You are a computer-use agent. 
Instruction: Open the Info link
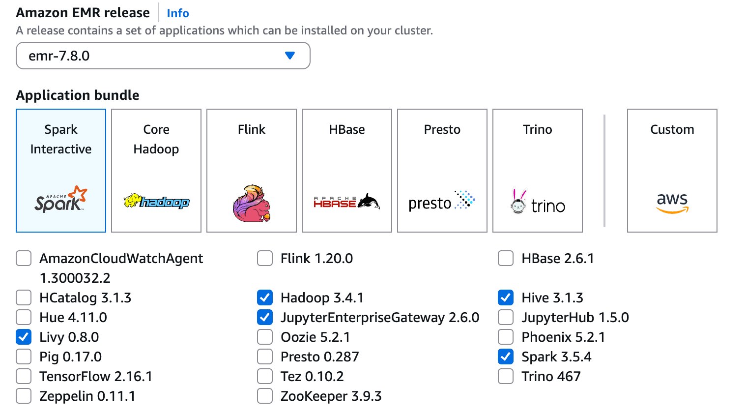[x=177, y=13]
